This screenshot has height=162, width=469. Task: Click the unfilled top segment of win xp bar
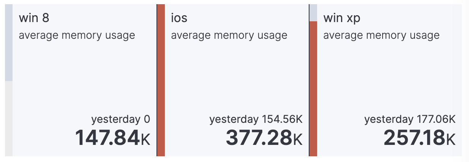[313, 13]
